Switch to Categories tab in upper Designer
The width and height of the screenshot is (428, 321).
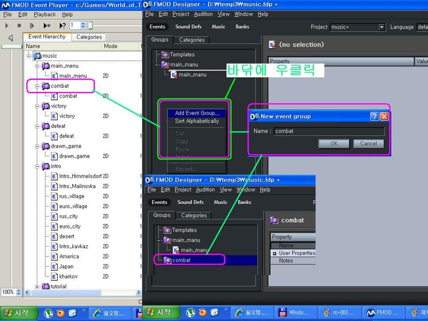click(x=192, y=40)
